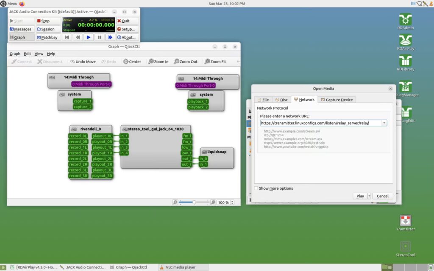Open QjackCtl Setup
Image resolution: width=434 pixels, height=271 pixels.
[127, 29]
